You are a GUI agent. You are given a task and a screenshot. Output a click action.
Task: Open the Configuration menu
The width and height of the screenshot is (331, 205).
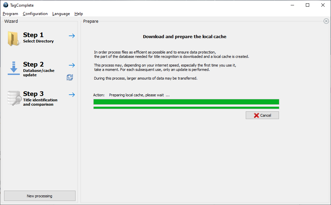tap(35, 14)
